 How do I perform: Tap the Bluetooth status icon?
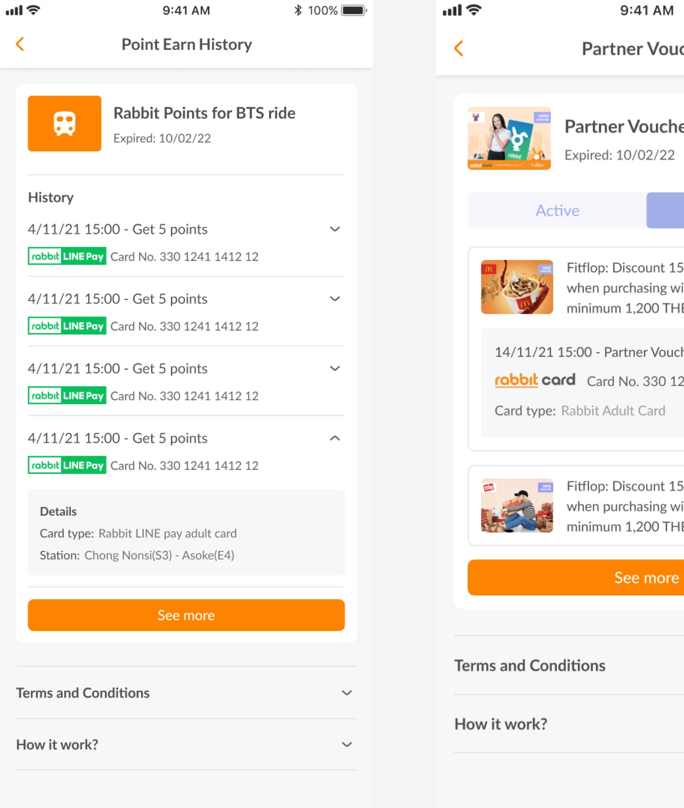(298, 10)
